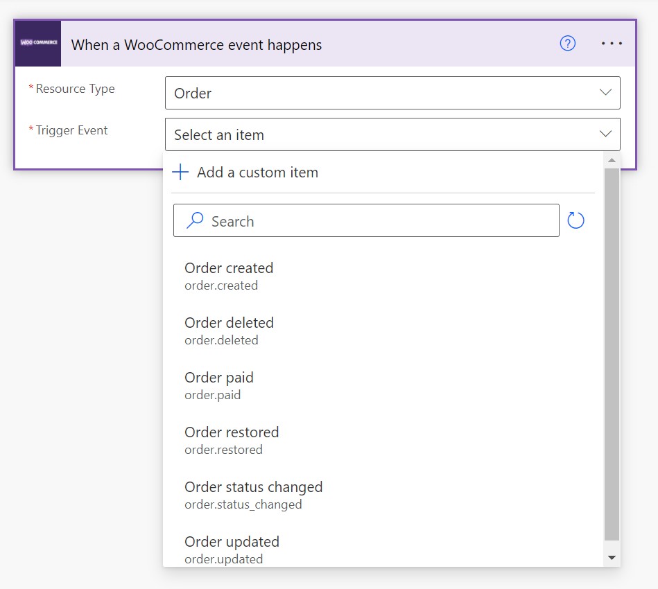
Task: Click inside the Search box
Action: (x=366, y=220)
